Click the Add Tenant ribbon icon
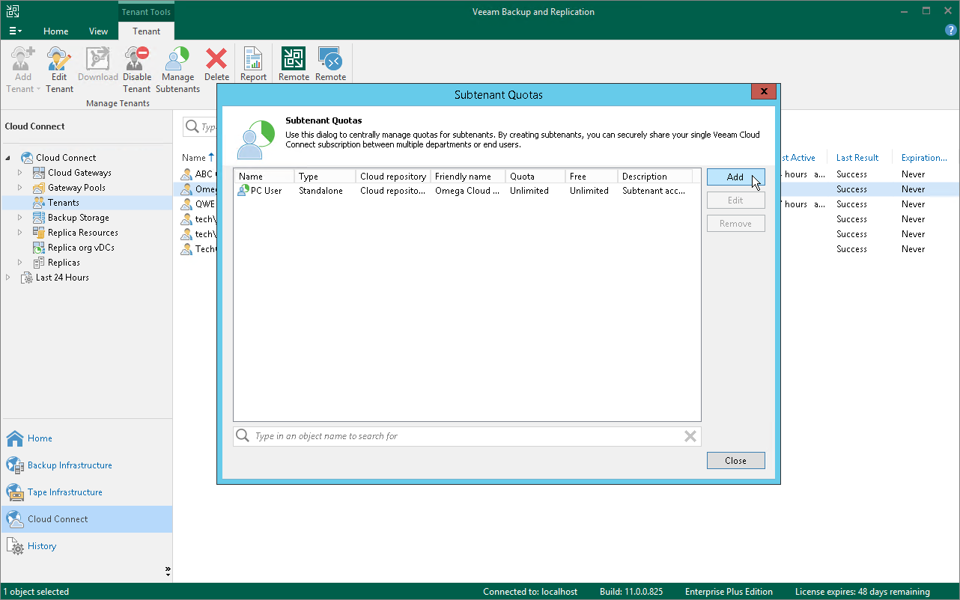The height and width of the screenshot is (600, 960). click(x=23, y=58)
